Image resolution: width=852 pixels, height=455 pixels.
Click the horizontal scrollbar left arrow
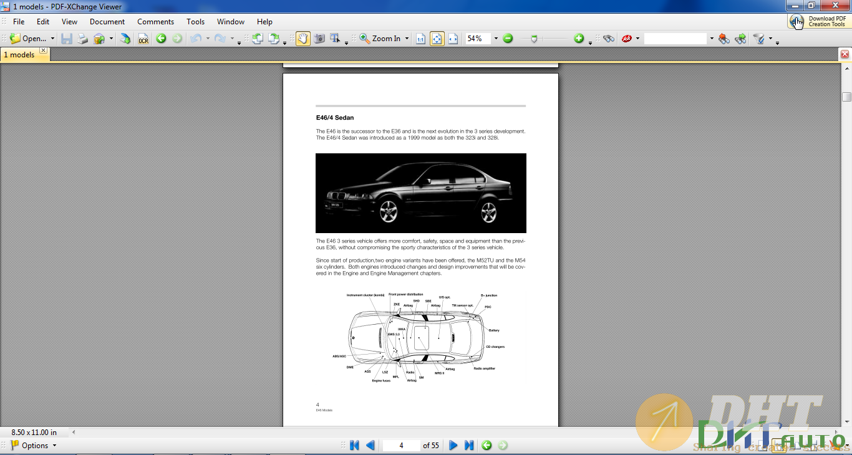click(74, 432)
